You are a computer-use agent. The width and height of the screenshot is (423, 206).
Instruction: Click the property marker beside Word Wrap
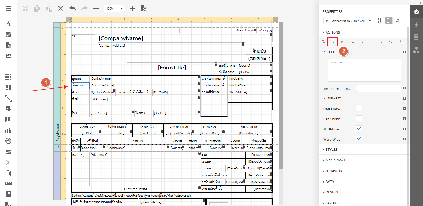coord(404,139)
